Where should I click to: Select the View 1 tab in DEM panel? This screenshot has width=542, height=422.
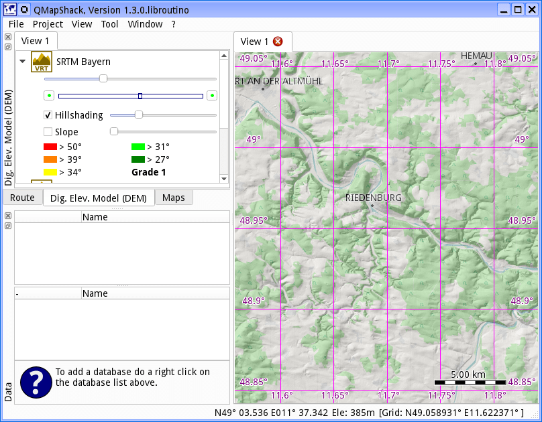coord(36,41)
